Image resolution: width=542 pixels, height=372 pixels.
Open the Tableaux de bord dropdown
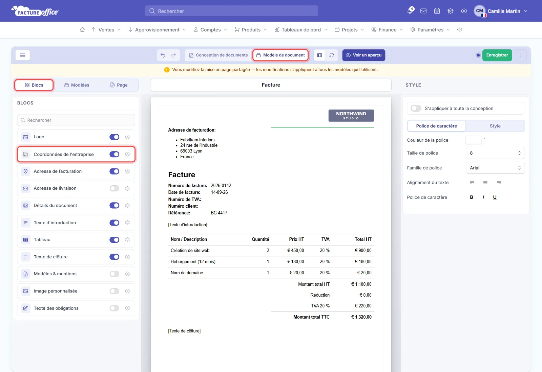tap(301, 30)
